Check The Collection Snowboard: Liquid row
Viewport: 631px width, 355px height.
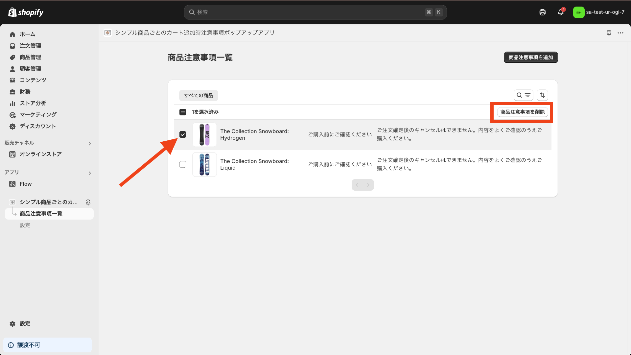tap(183, 164)
